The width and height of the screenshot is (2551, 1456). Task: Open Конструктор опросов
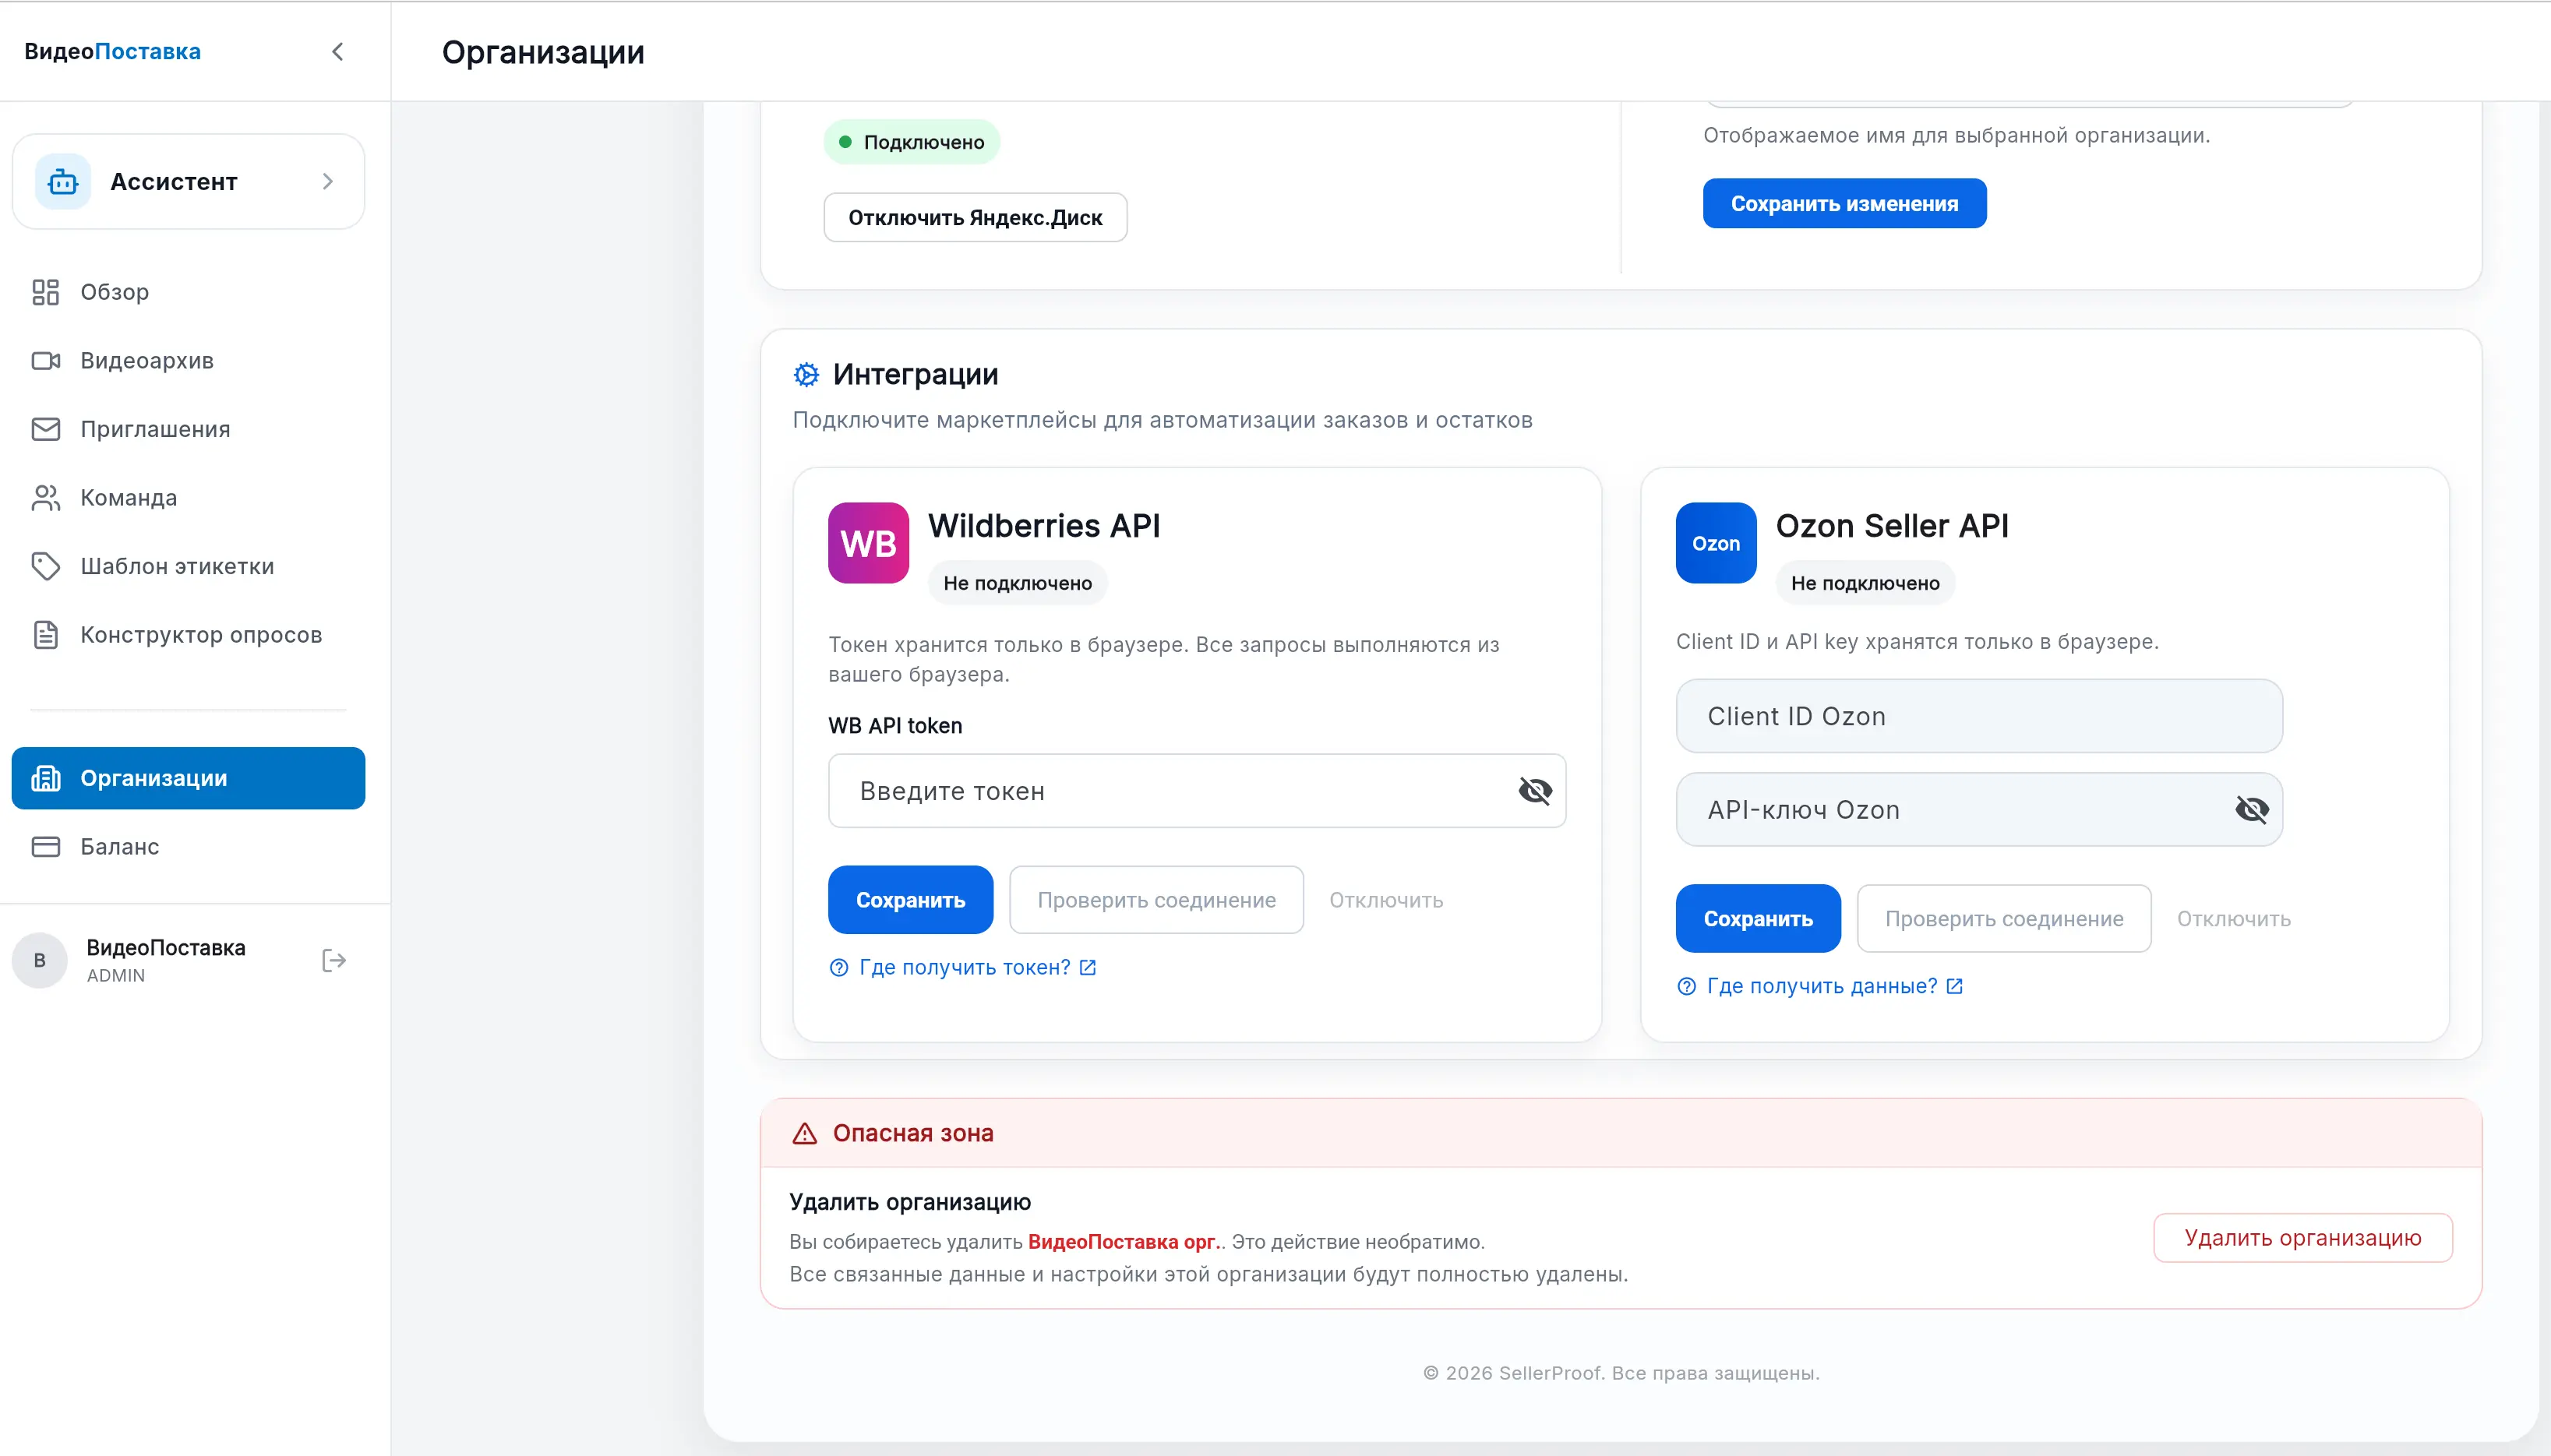click(x=188, y=635)
